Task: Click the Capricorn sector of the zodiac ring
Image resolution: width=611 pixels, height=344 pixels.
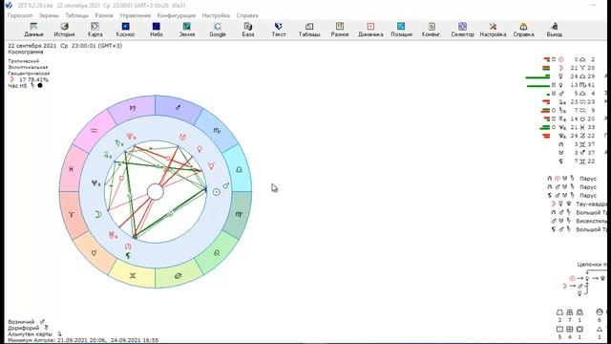Action: 133,108
